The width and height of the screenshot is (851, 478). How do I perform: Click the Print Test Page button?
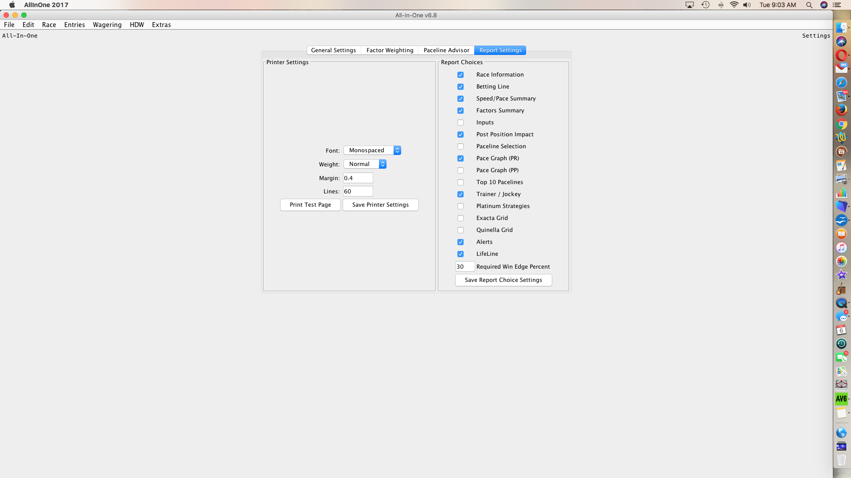(310, 204)
